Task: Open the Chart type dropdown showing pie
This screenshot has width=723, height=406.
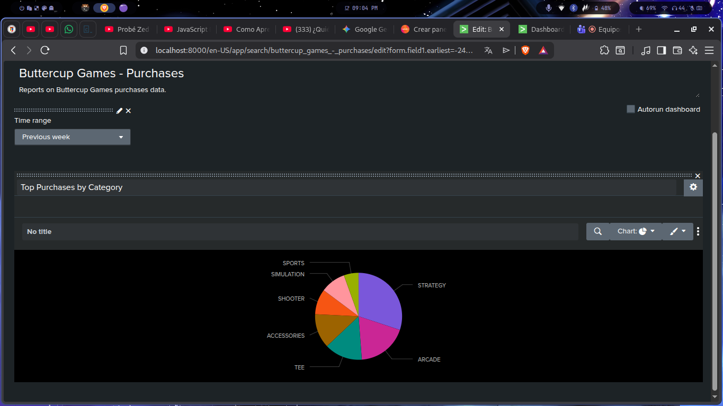Action: click(x=636, y=231)
